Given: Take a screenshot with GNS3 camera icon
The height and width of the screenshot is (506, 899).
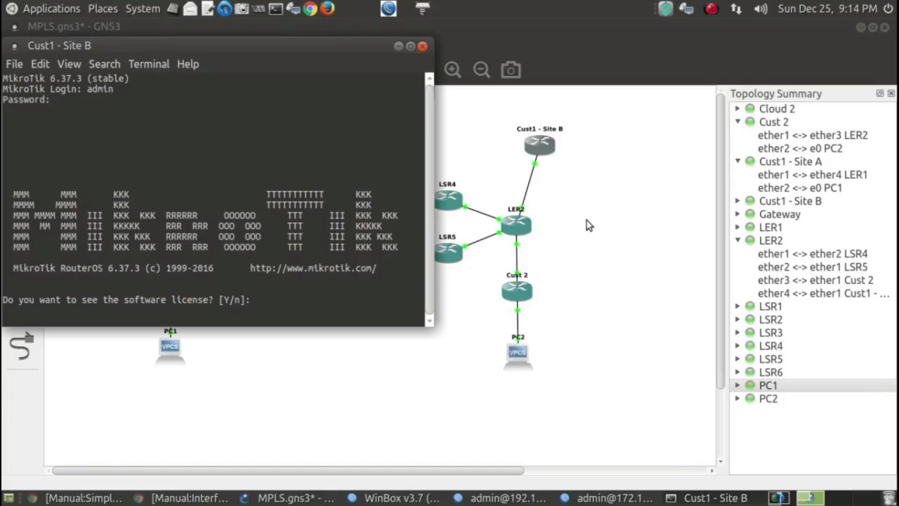Looking at the screenshot, I should [x=511, y=70].
